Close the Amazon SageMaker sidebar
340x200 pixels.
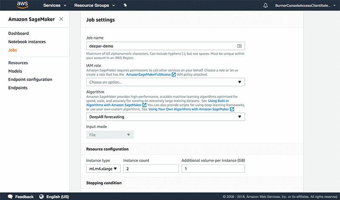[x=61, y=19]
